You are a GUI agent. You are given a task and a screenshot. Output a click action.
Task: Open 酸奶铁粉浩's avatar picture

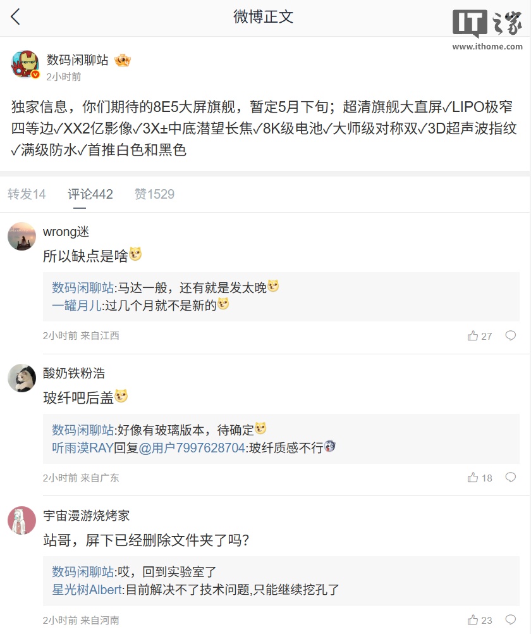tap(21, 378)
